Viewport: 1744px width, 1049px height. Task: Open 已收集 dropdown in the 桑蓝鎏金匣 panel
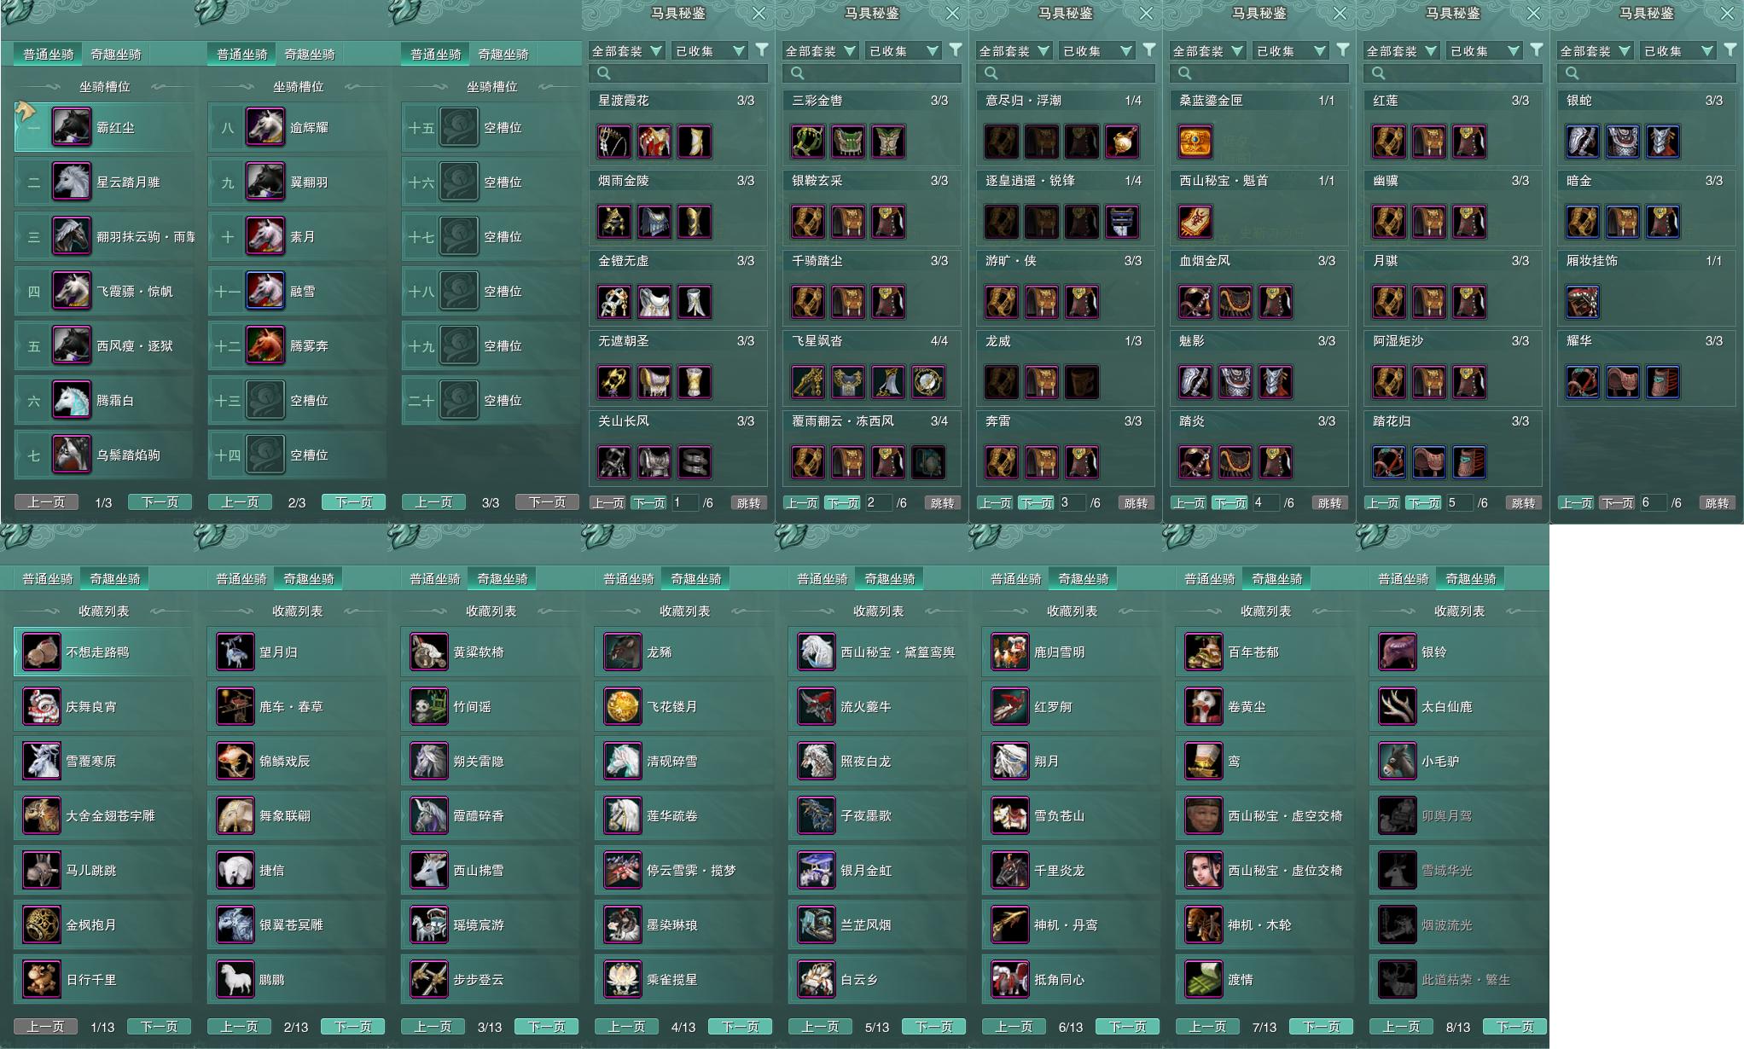[1291, 51]
